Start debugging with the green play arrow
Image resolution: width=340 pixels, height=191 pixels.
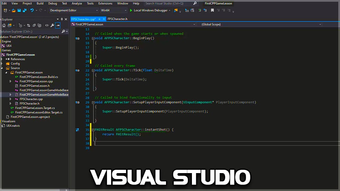click(131, 10)
